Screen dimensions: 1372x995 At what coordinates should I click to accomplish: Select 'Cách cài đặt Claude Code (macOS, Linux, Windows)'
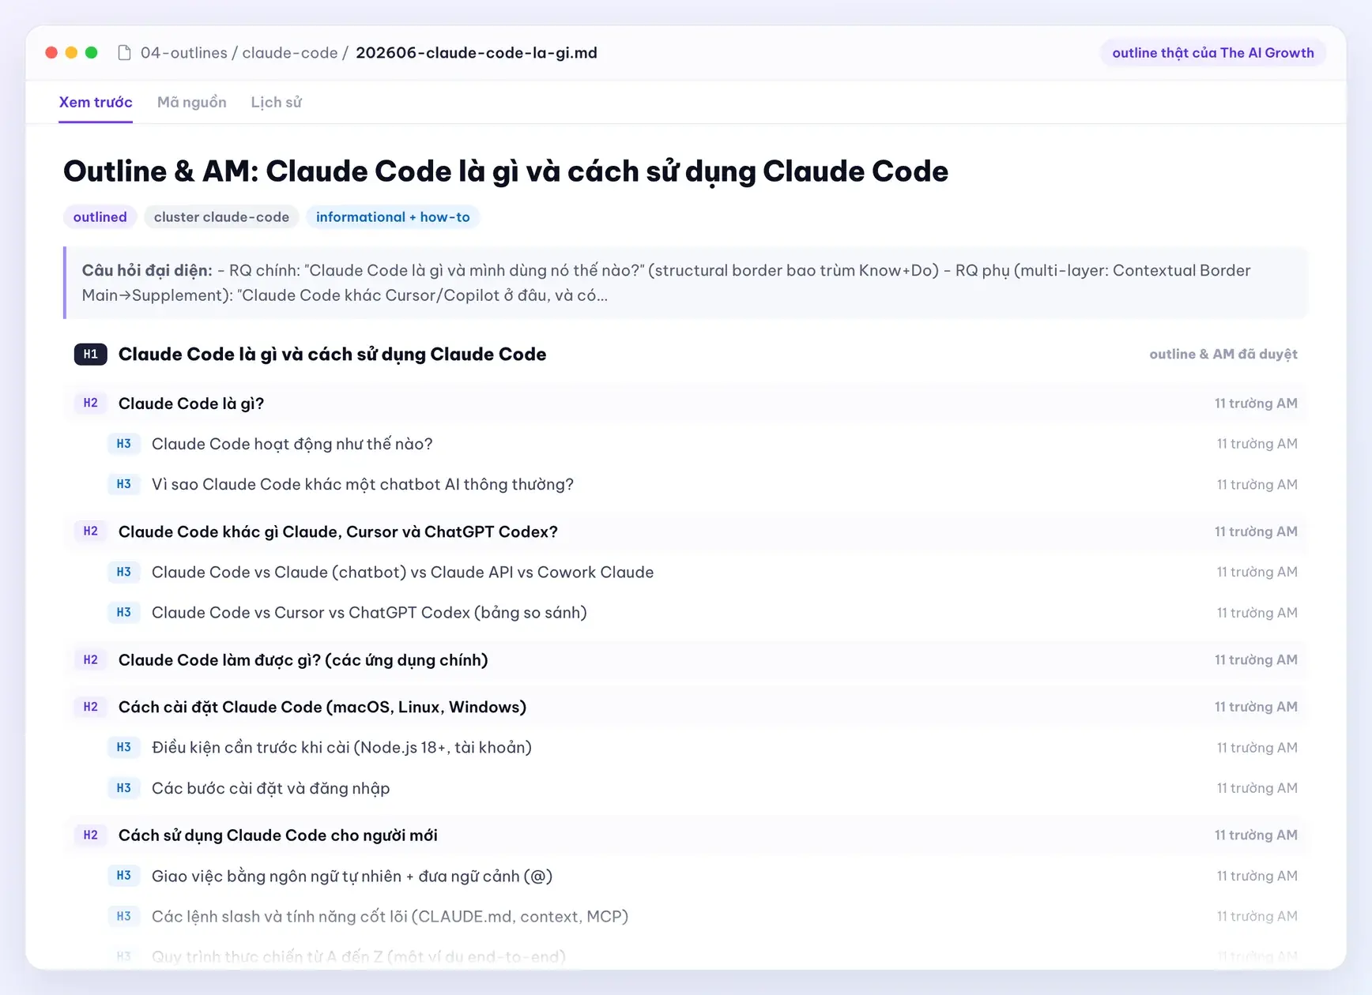pyautogui.click(x=322, y=708)
